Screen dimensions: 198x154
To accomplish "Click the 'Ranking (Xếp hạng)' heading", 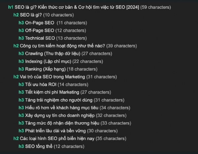I will click(x=46, y=69).
